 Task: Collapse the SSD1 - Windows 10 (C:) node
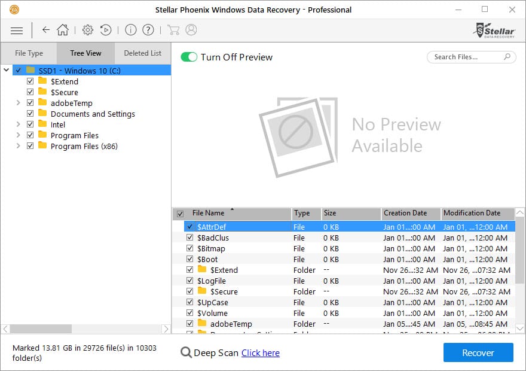tap(7, 71)
